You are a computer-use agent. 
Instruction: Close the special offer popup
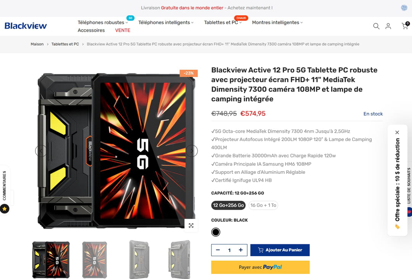pos(397,132)
